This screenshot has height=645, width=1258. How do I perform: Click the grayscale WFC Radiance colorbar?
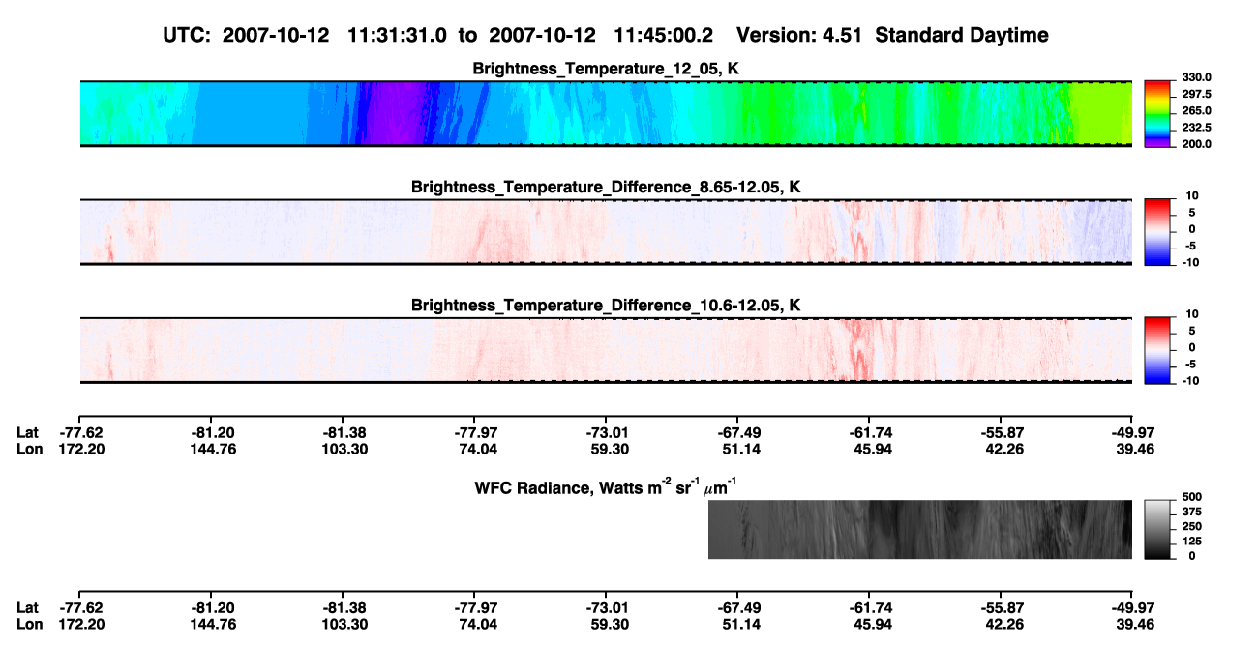point(1158,529)
